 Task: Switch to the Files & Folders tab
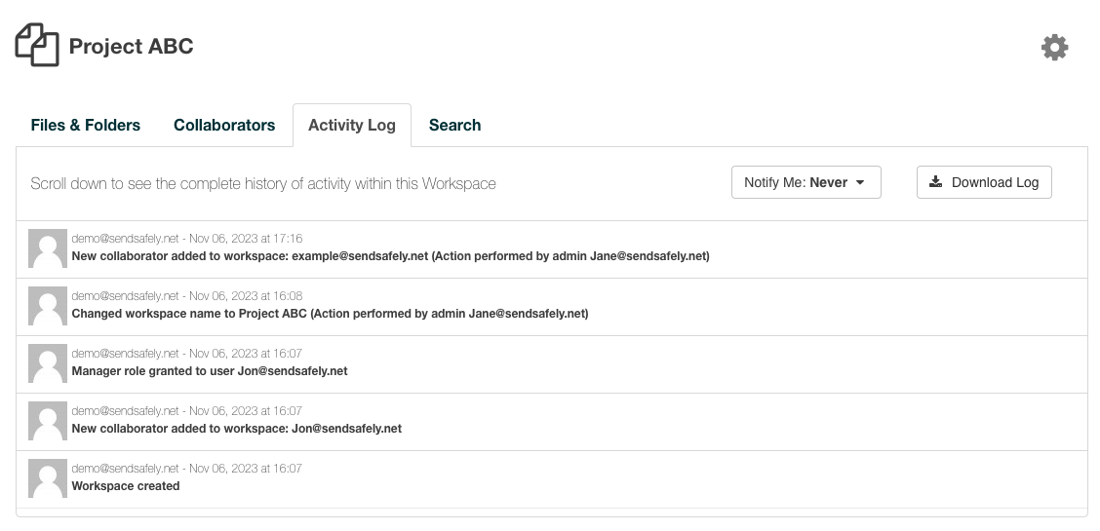(86, 125)
